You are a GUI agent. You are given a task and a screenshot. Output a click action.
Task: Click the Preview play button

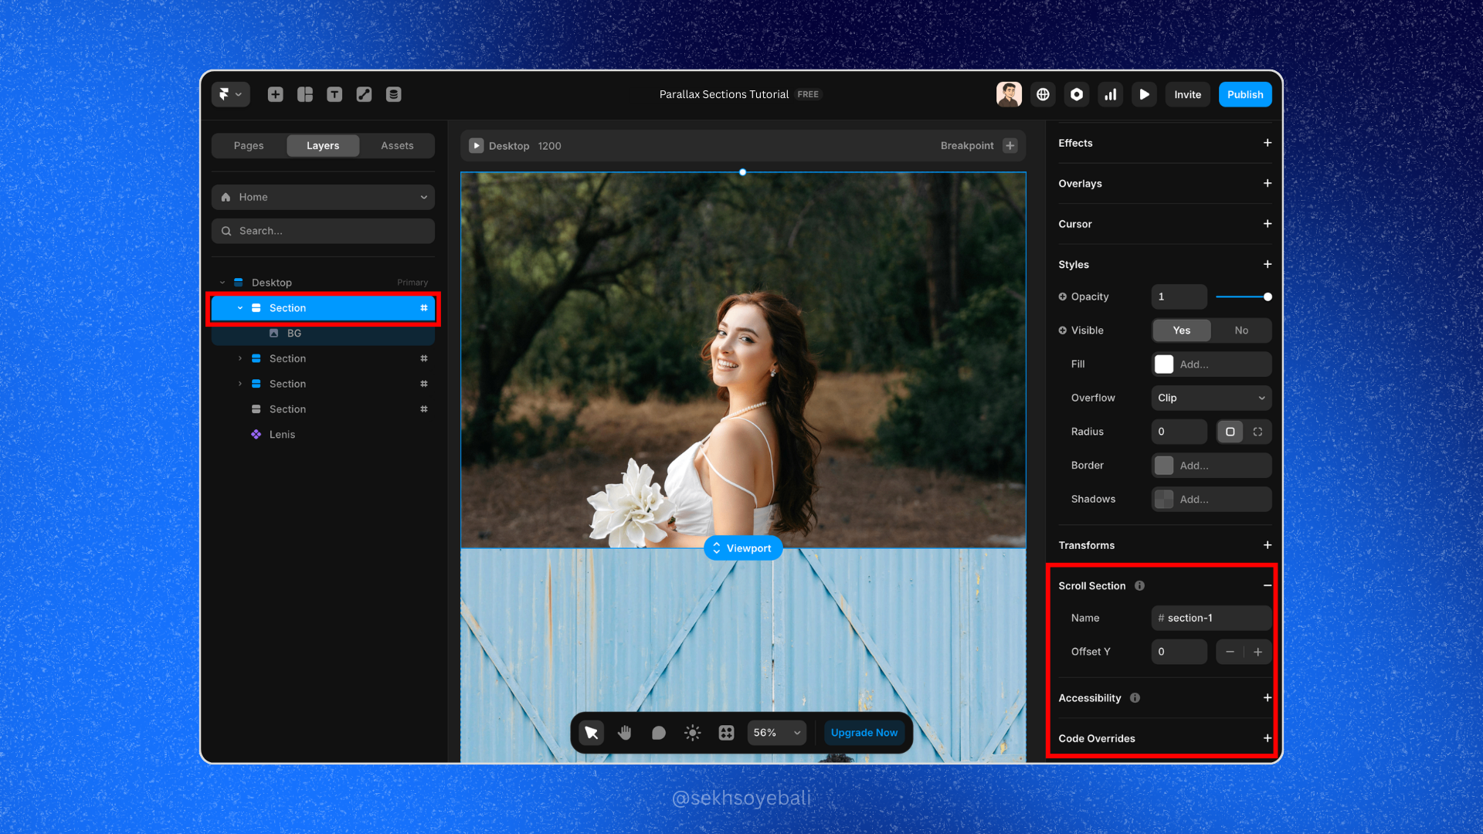click(x=1144, y=94)
